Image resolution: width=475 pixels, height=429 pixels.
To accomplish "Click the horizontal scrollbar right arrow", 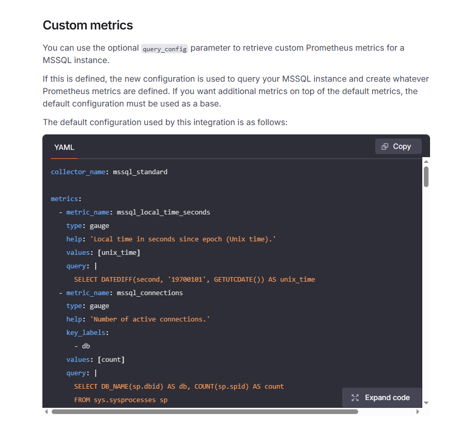I will coord(418,412).
